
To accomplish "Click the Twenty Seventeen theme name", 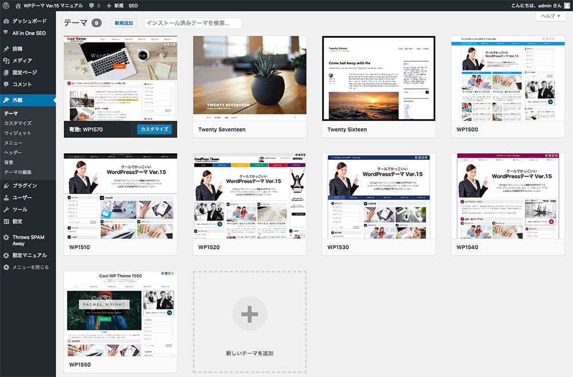I will (222, 129).
